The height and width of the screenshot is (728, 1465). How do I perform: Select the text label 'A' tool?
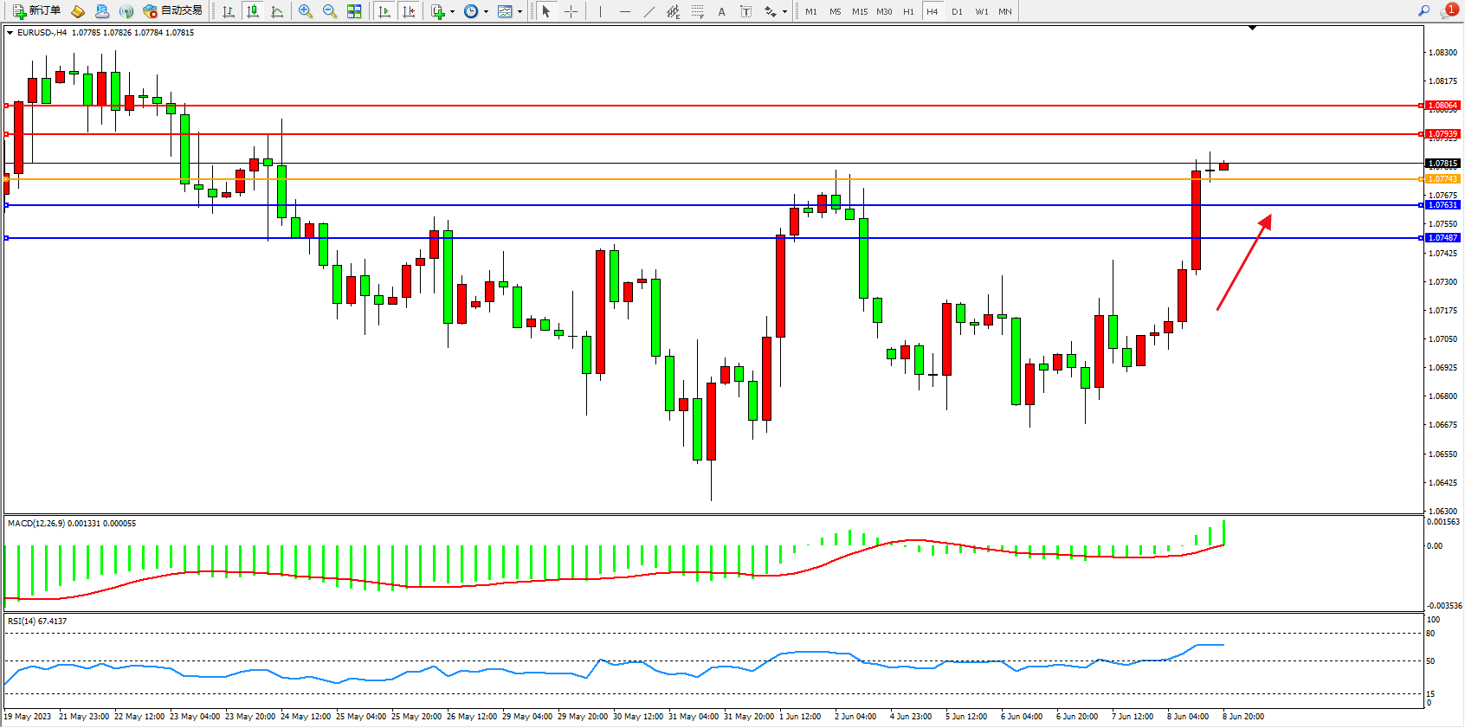coord(721,11)
